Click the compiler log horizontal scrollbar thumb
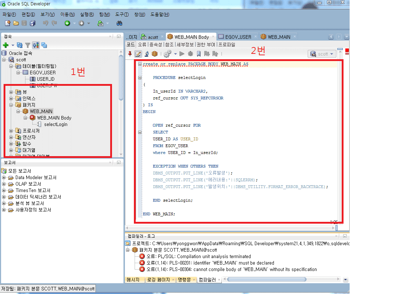Viewport: 411px width, 294px height. [267, 279]
